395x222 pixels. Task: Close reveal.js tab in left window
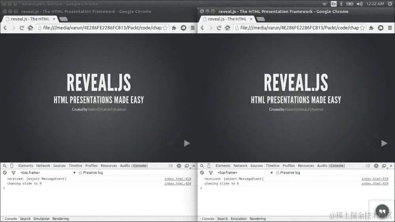coord(54,19)
